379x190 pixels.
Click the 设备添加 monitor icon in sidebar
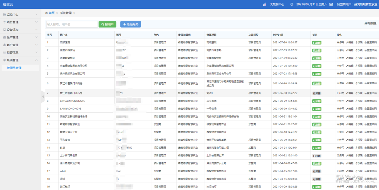(x=4, y=30)
